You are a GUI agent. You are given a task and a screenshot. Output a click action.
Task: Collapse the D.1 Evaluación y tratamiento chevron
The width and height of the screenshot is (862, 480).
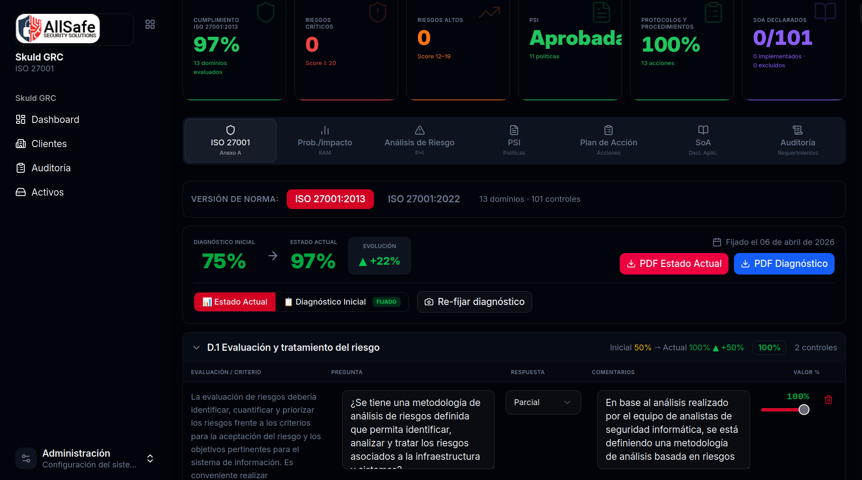[x=196, y=348]
